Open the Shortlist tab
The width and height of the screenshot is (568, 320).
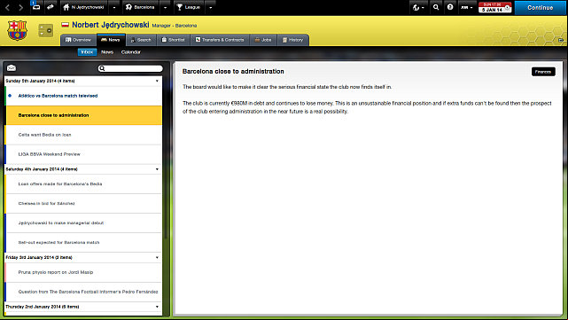coord(173,40)
